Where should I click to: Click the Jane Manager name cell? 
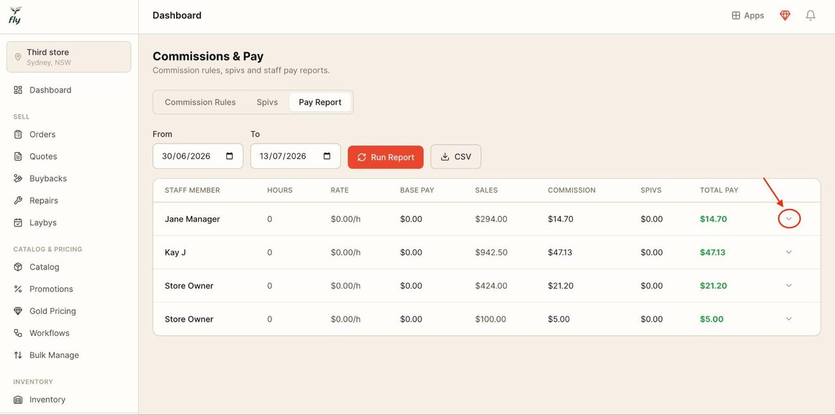click(x=192, y=219)
